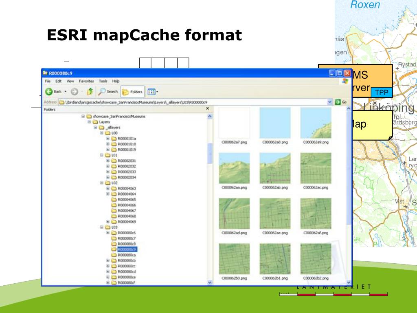
Task: Select the R00004068 folder icon
Action: [x=114, y=216]
